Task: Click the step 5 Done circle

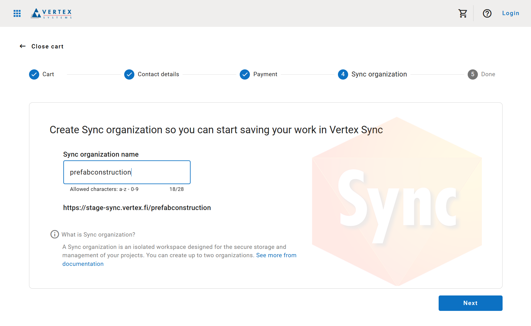Action: click(x=473, y=74)
